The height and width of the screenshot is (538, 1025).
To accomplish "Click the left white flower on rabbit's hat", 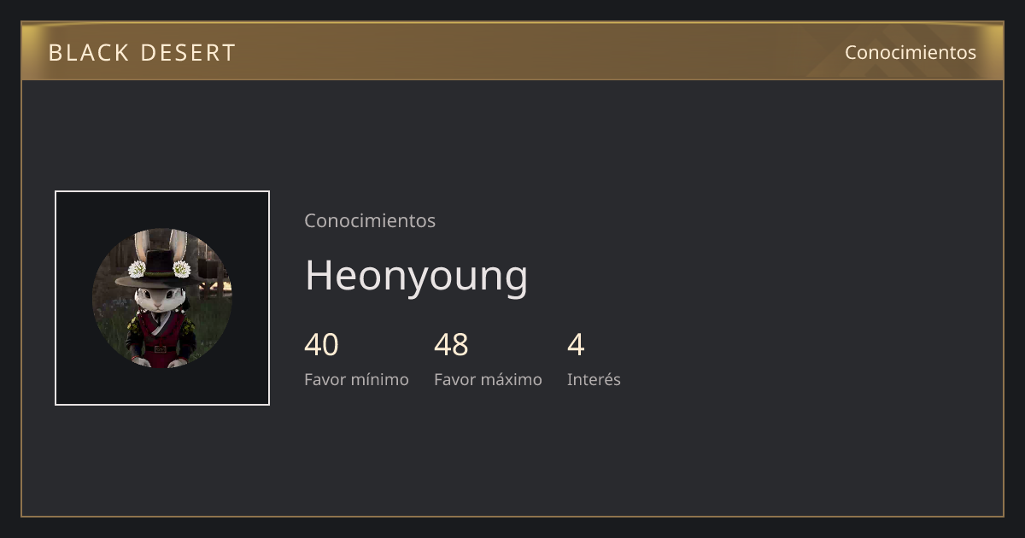I will coord(138,270).
